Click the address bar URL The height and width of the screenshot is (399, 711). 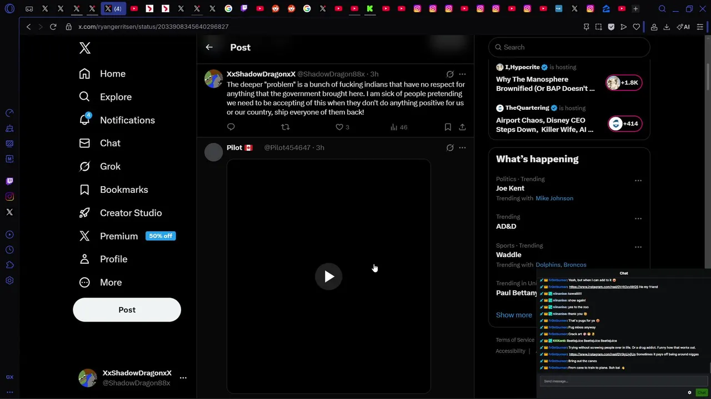[x=153, y=27]
